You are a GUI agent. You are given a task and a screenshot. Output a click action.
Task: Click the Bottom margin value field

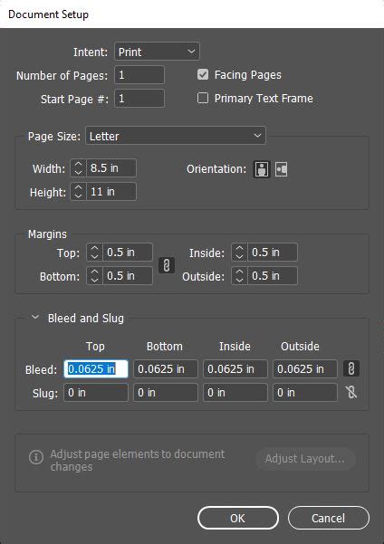(128, 276)
